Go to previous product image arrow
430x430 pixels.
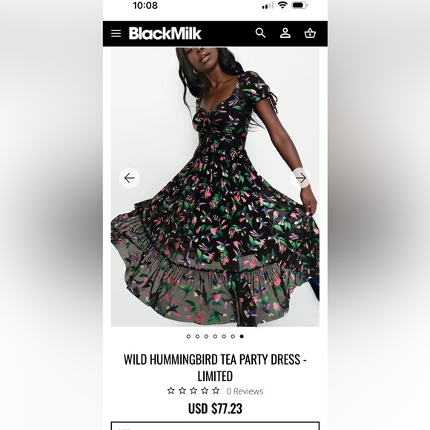point(130,178)
